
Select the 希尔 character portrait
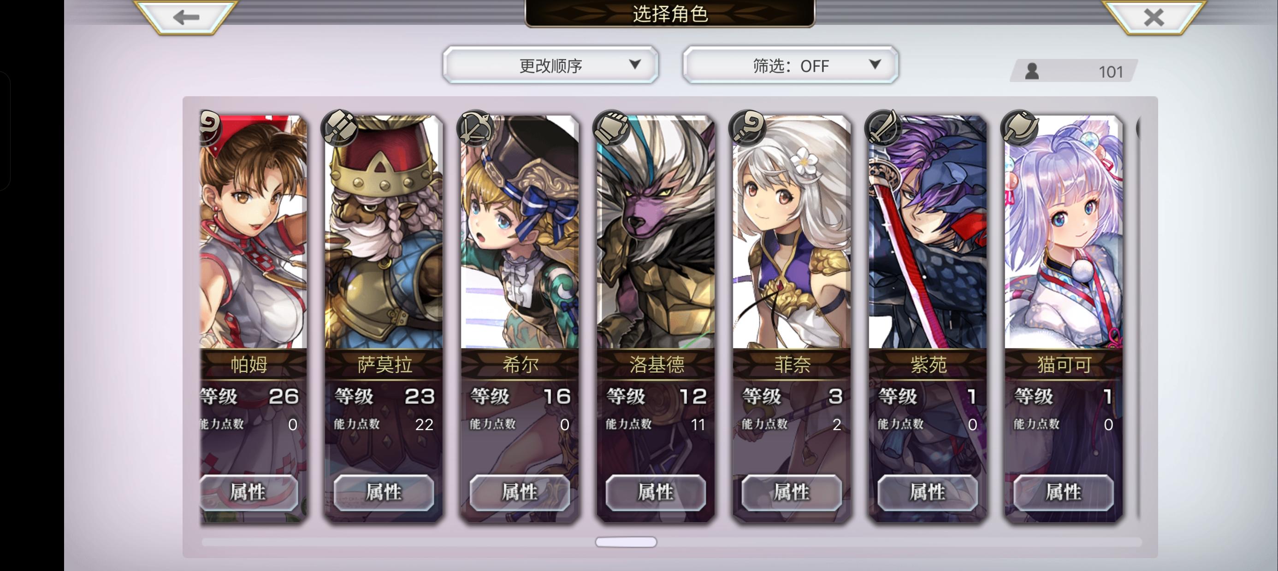(x=520, y=232)
